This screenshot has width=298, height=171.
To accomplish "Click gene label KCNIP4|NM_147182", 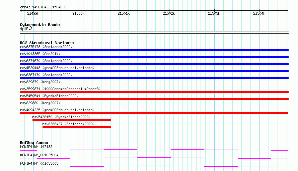I will [x=36, y=147].
